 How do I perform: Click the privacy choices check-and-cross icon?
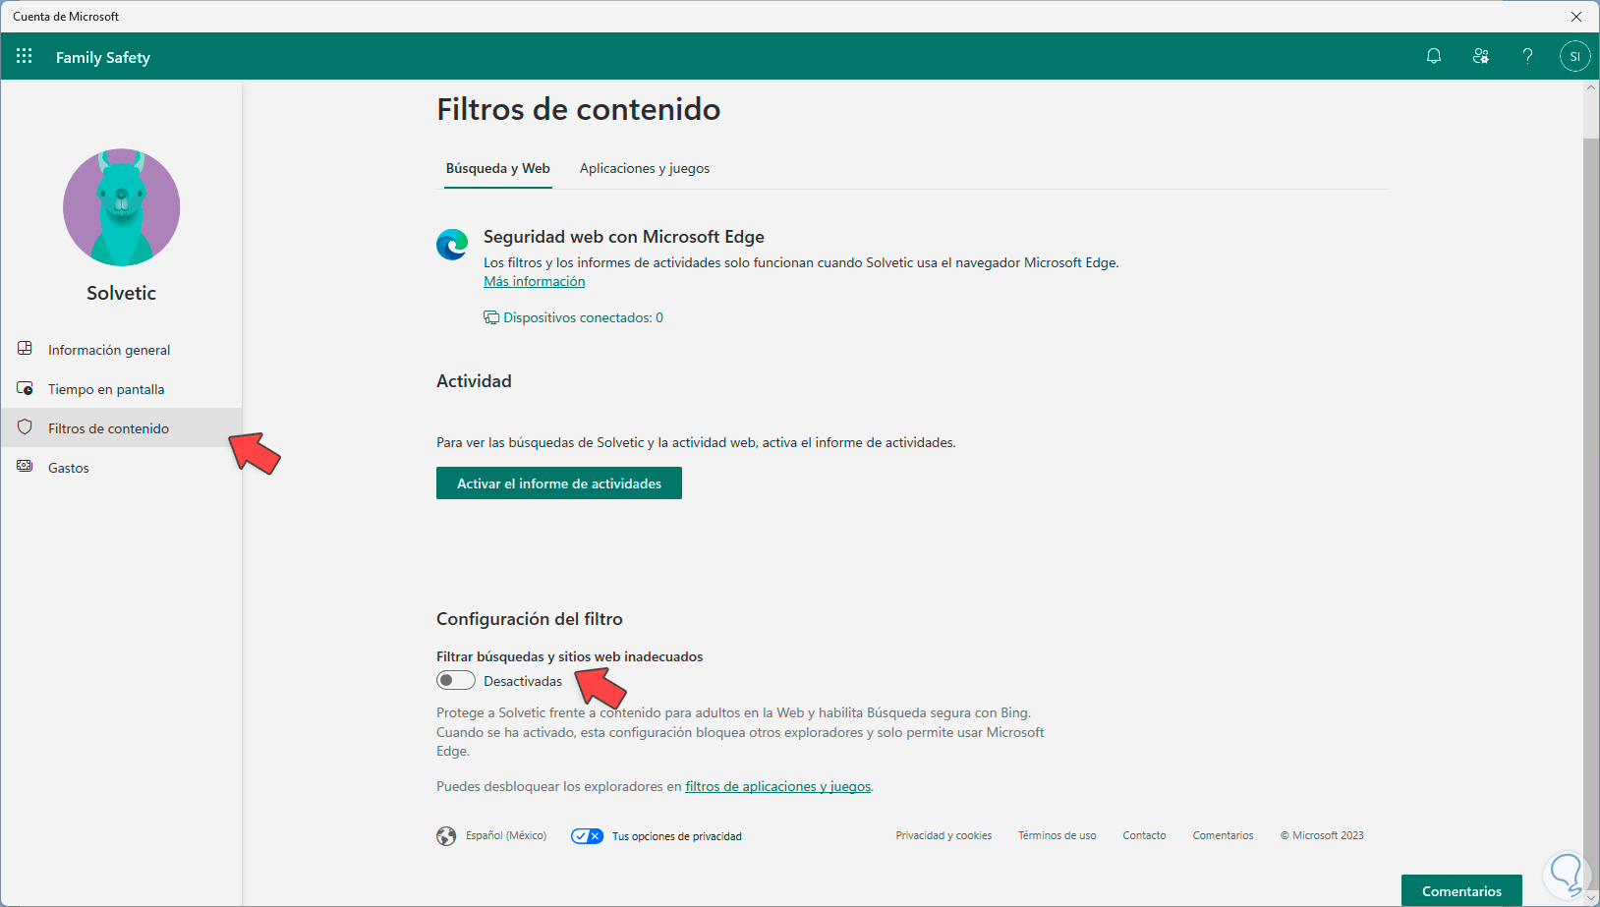[587, 836]
